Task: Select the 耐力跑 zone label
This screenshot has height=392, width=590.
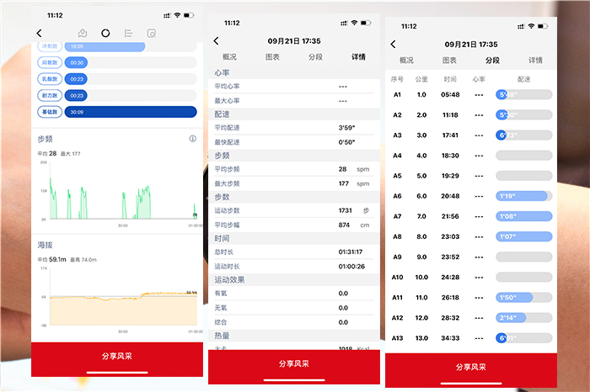Action: [x=50, y=96]
